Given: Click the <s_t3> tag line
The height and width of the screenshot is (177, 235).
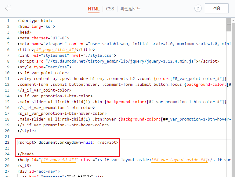Looking at the screenshot, I should click(24, 166).
